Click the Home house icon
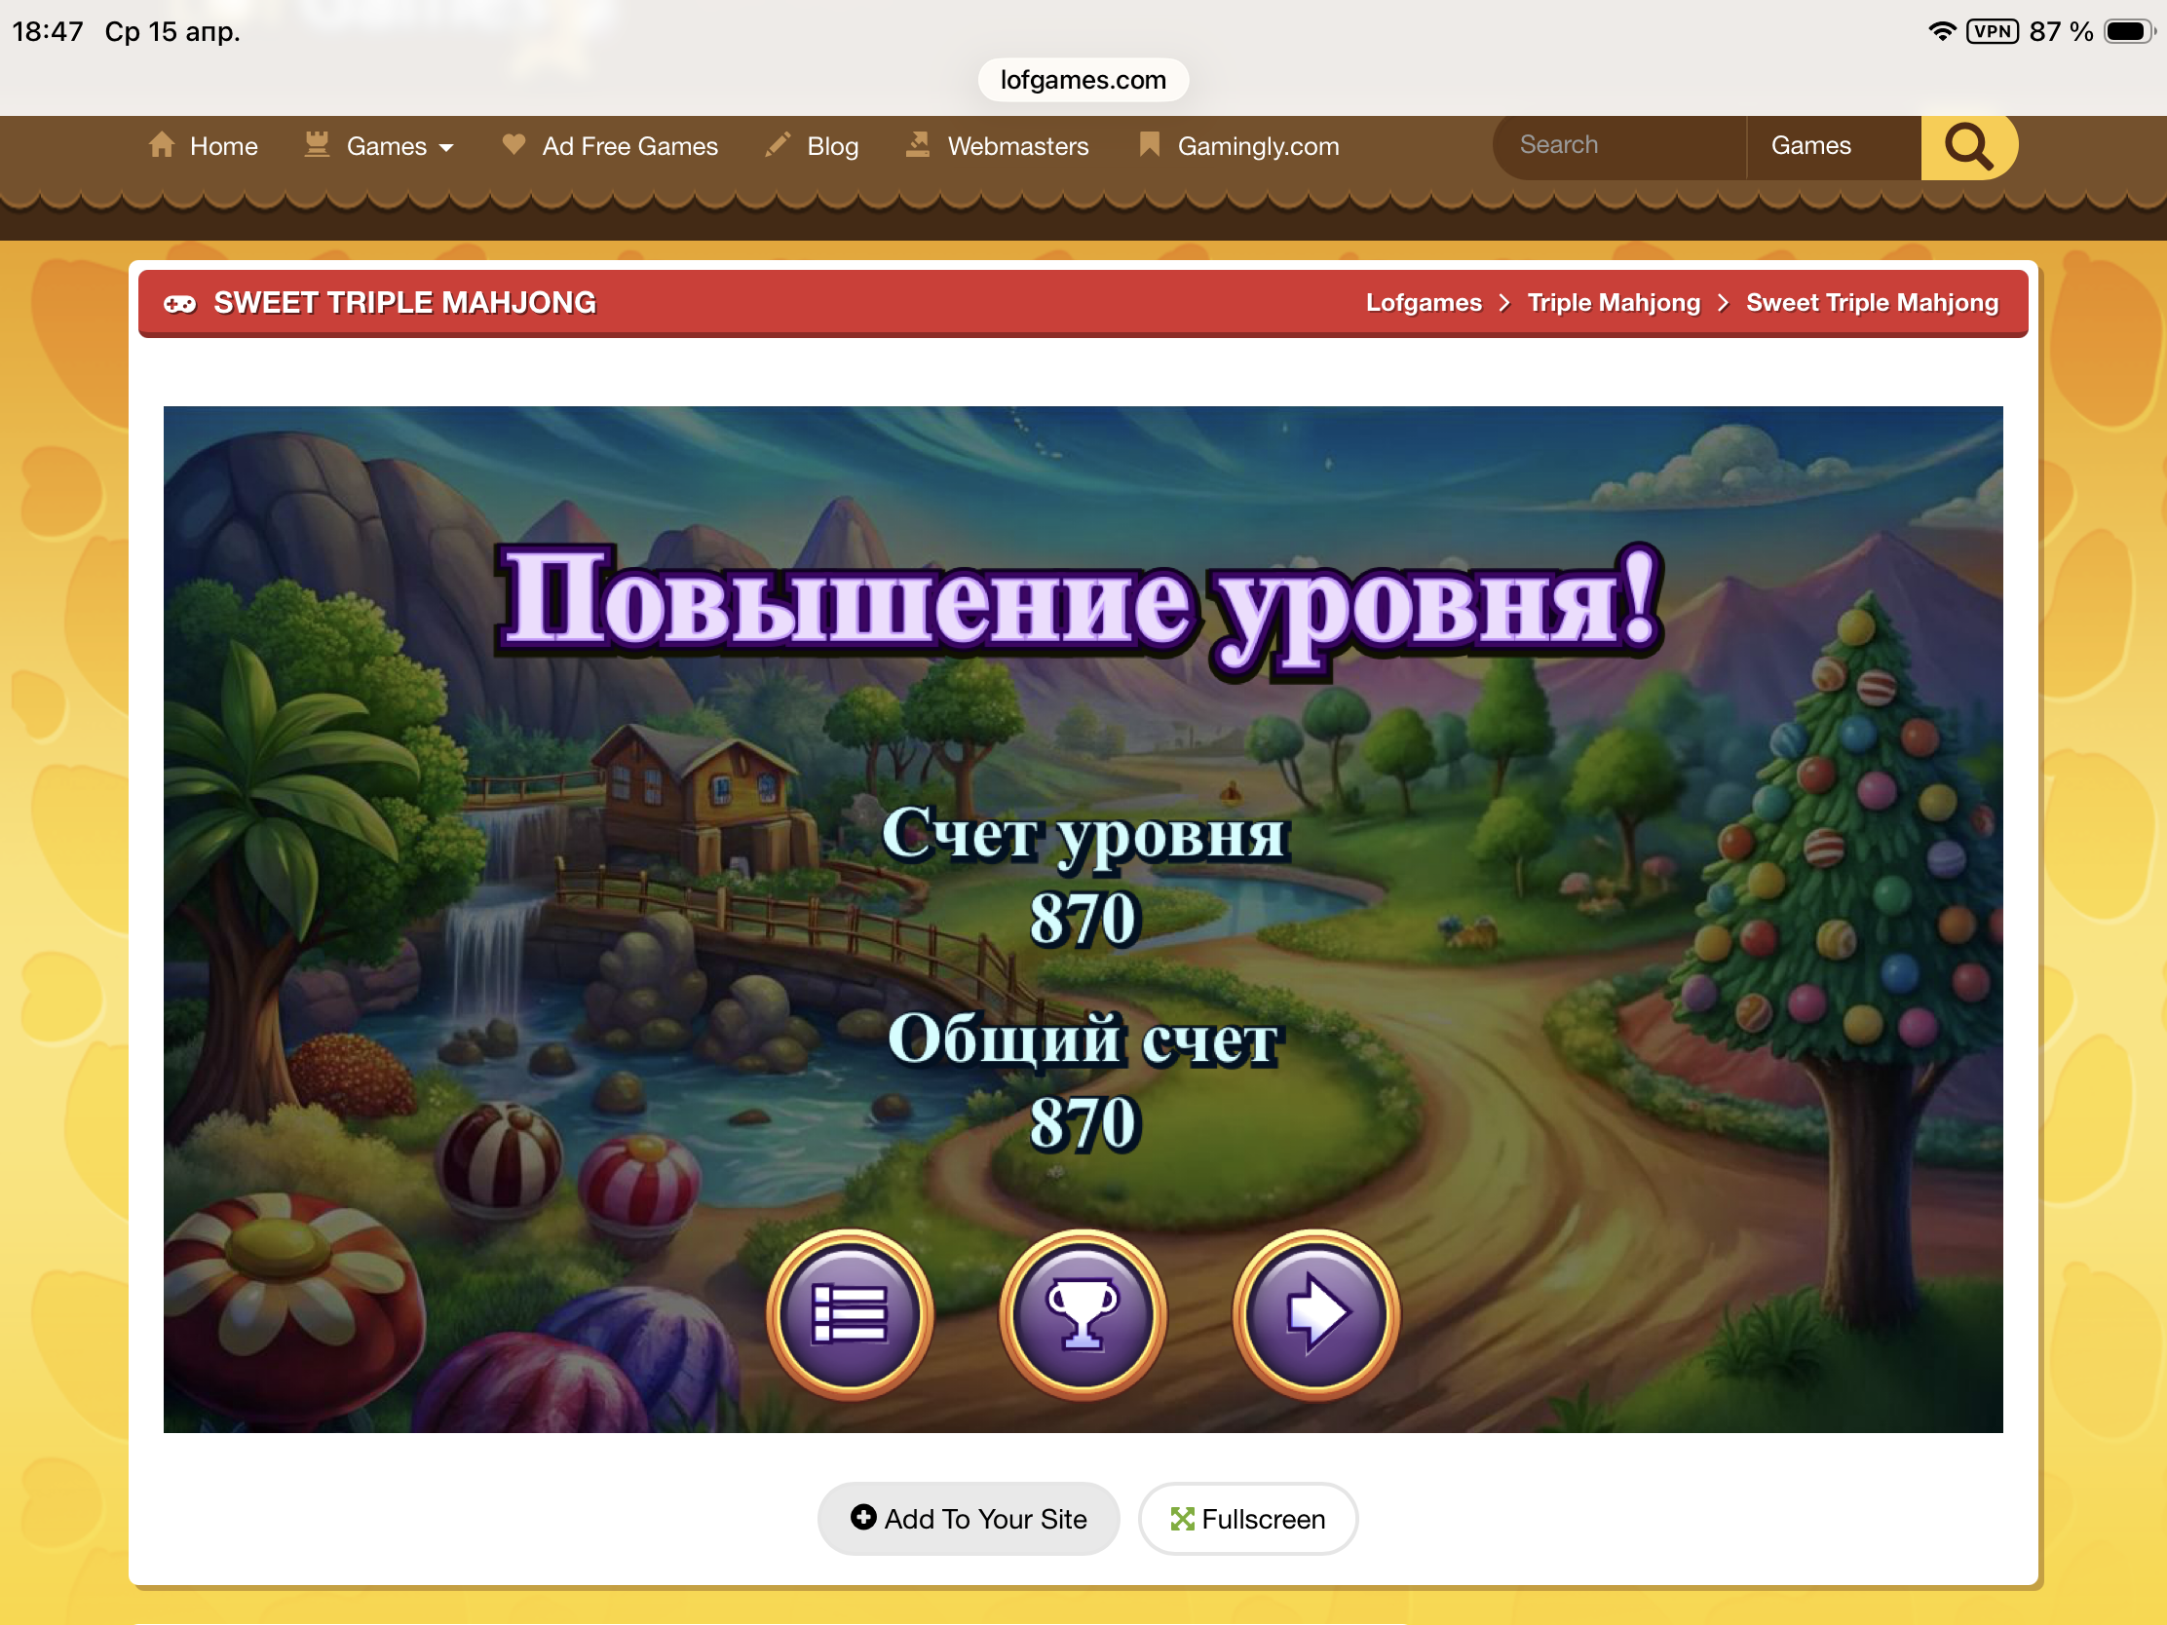This screenshot has height=1625, width=2167. tap(162, 145)
